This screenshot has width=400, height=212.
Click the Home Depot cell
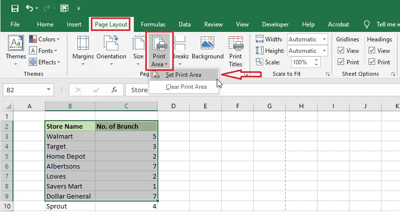click(70, 156)
